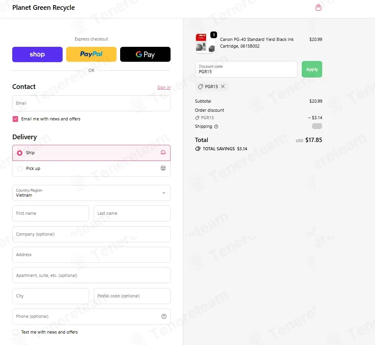Screen dimensions: 375x345
Task: Remove the applied PGR15 discount tag
Action: 223,87
